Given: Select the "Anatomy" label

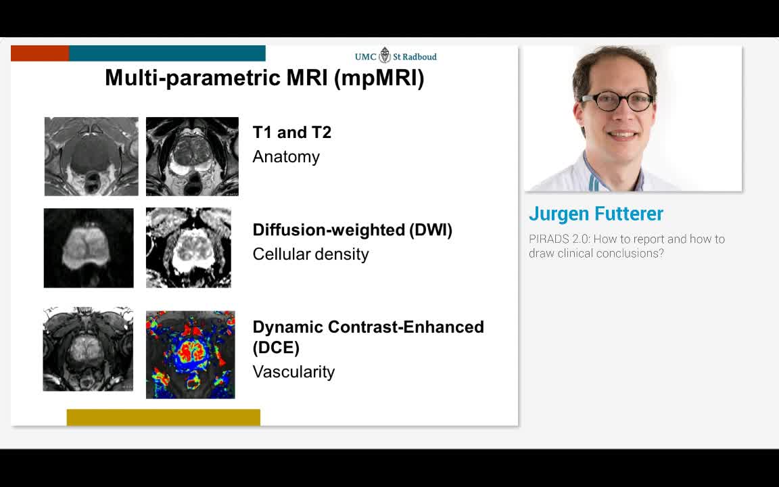Looking at the screenshot, I should pyautogui.click(x=286, y=157).
